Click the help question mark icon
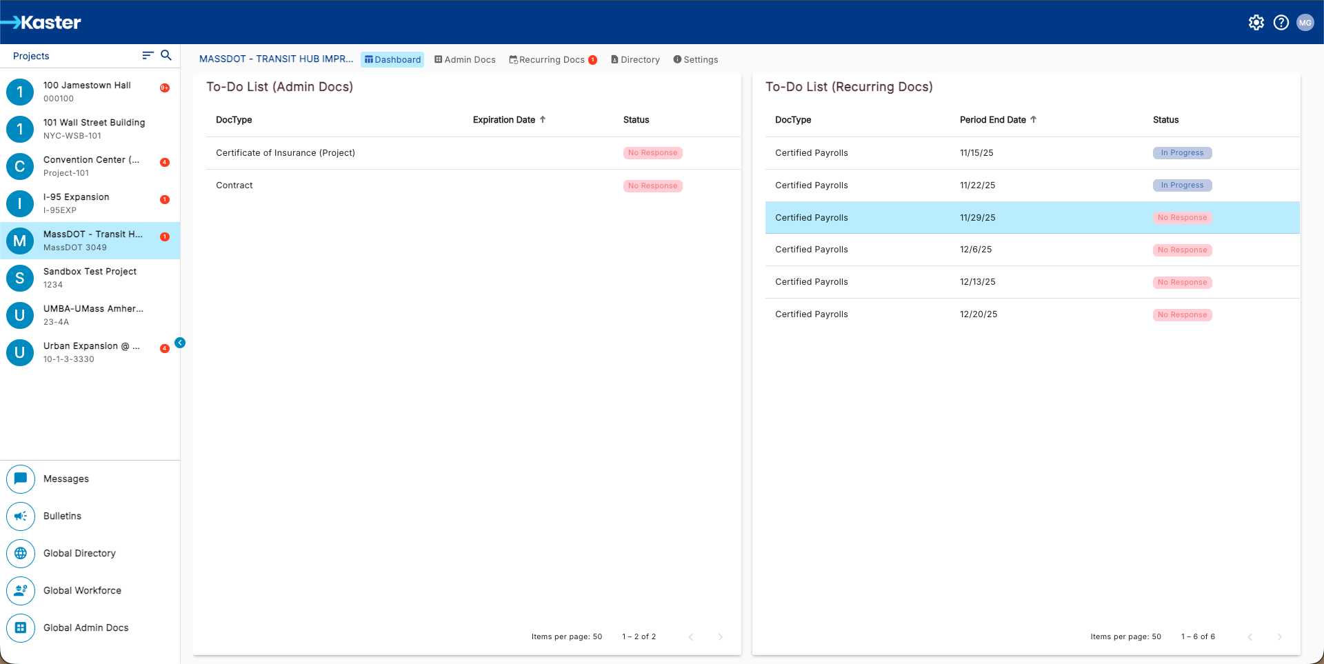Image resolution: width=1324 pixels, height=664 pixels. coord(1281,23)
